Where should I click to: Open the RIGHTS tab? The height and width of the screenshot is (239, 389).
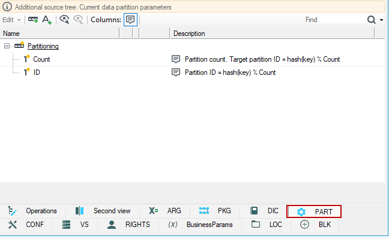(x=128, y=225)
